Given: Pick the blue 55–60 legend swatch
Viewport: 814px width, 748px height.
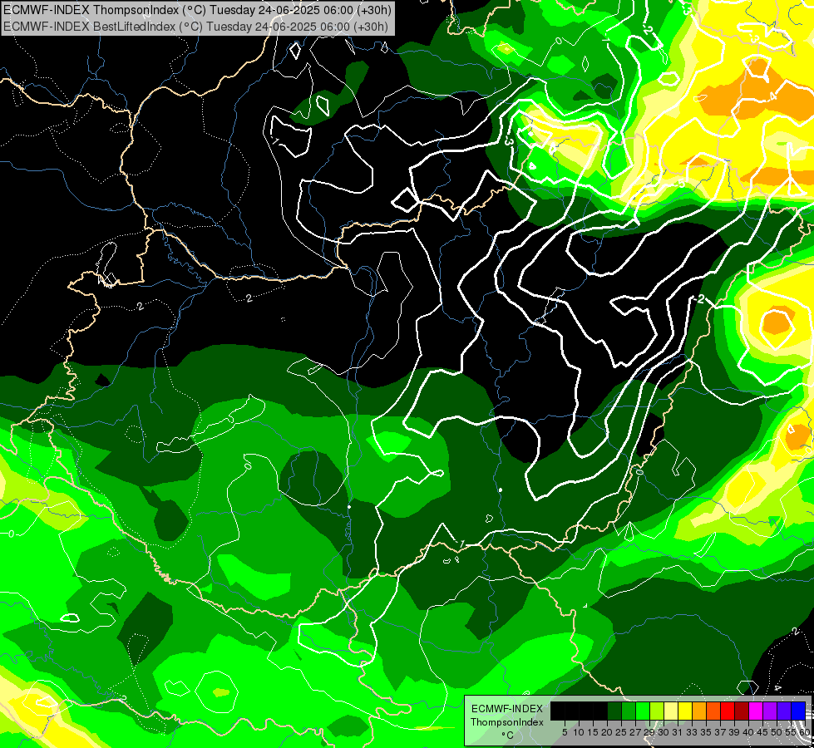Looking at the screenshot, I should click(x=798, y=711).
